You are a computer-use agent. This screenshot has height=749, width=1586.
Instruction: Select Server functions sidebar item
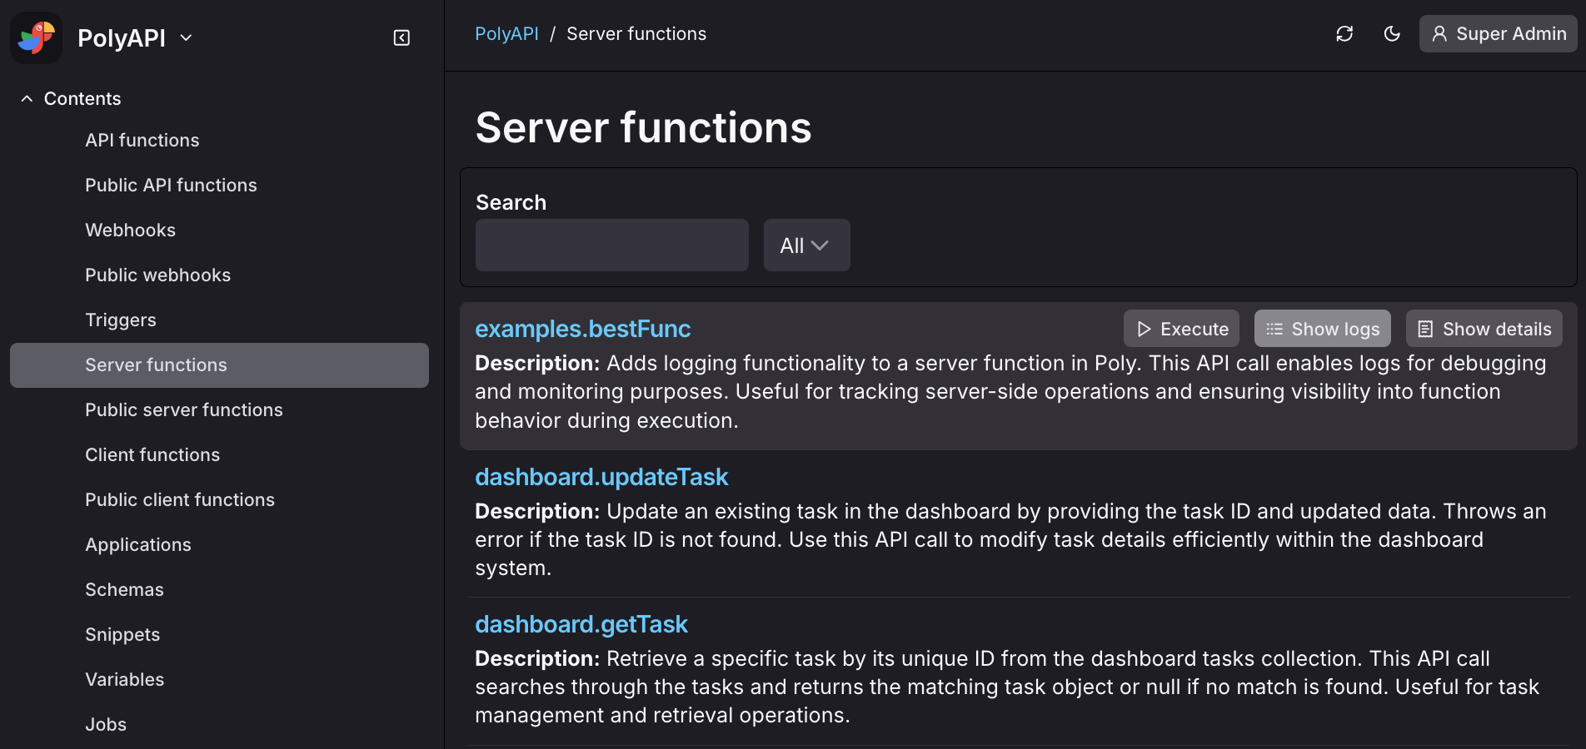(x=219, y=365)
